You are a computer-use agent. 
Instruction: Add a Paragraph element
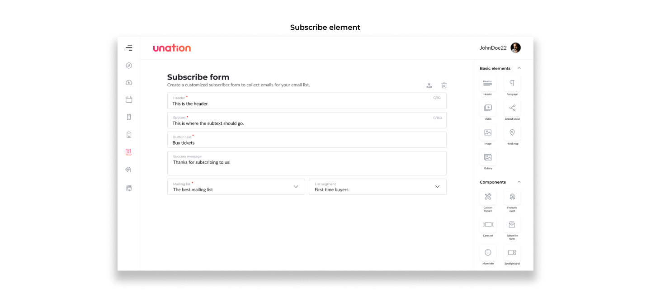pos(512,84)
